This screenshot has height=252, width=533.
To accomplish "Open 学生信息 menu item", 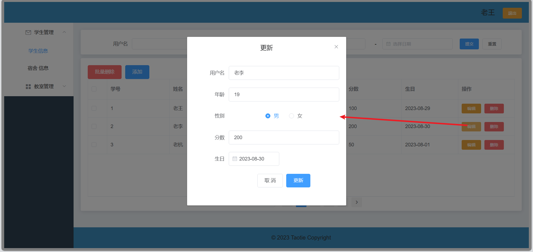I will tap(38, 51).
